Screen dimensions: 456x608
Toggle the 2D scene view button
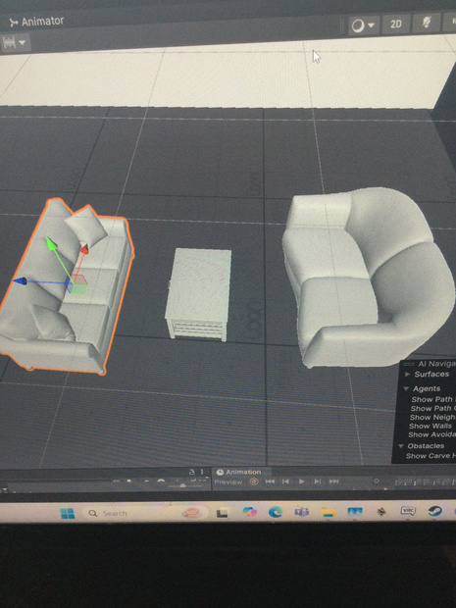(x=396, y=25)
